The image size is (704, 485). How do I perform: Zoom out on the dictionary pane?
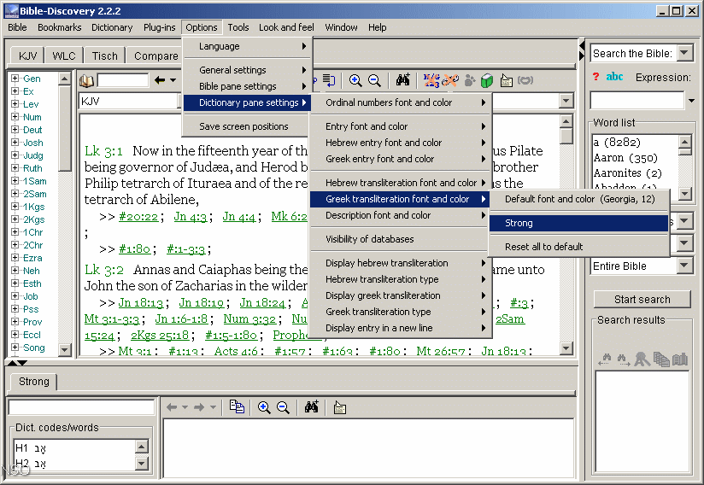pos(283,407)
